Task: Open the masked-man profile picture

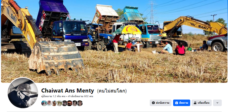Action: point(23,93)
